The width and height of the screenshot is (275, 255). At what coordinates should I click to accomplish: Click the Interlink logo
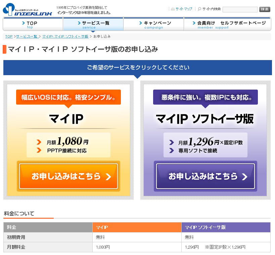[27, 9]
